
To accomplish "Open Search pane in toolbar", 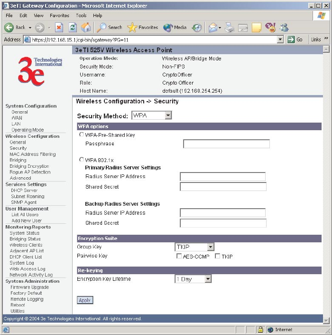I will [x=109, y=28].
